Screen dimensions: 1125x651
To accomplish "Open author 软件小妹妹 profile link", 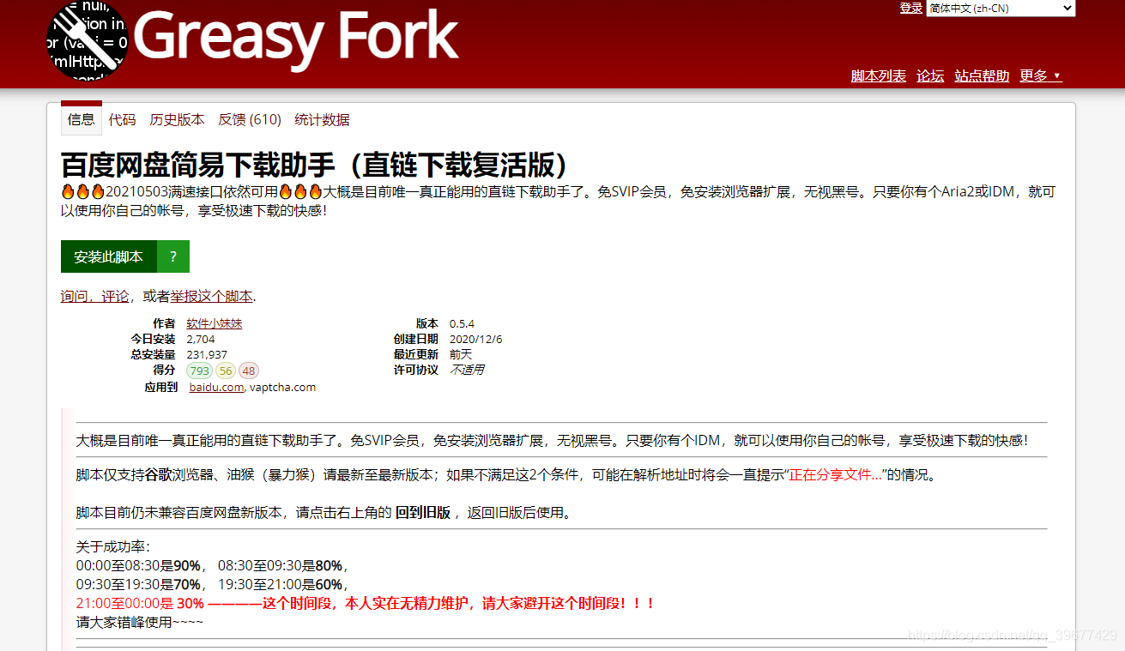I will pyautogui.click(x=215, y=323).
